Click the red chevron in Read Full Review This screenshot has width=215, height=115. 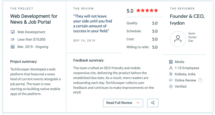138,103
